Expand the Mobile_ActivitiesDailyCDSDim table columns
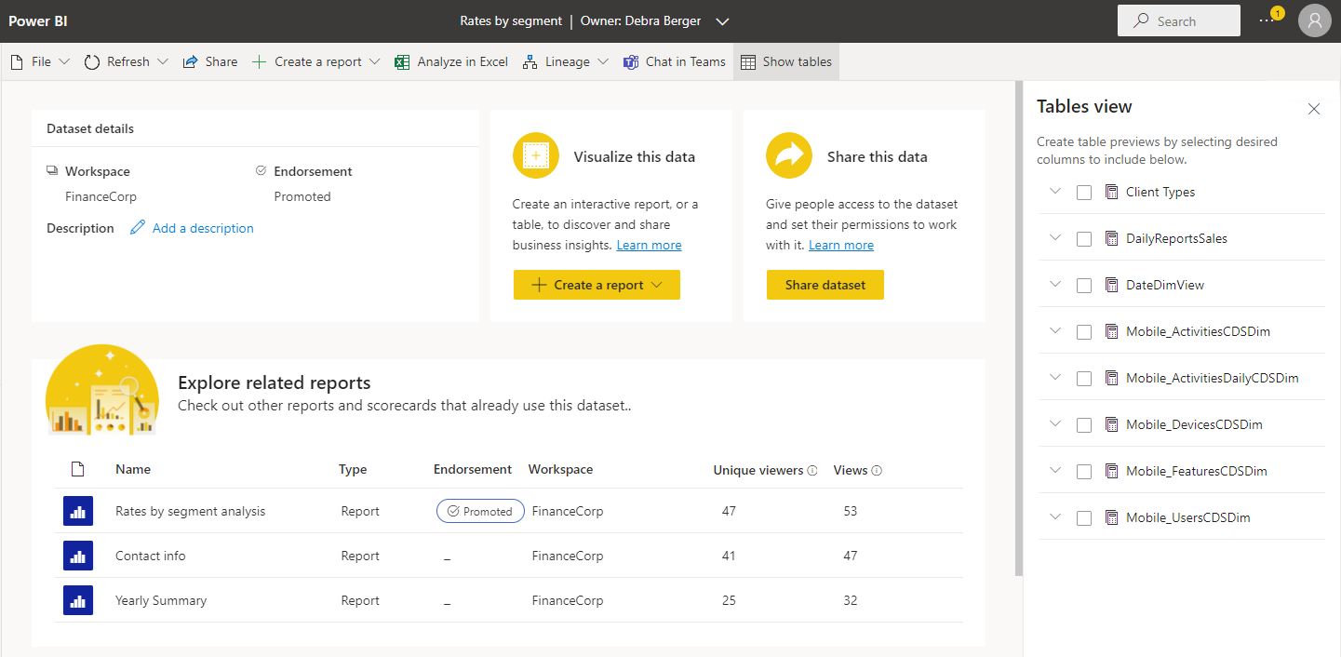This screenshot has height=657, width=1341. point(1054,377)
